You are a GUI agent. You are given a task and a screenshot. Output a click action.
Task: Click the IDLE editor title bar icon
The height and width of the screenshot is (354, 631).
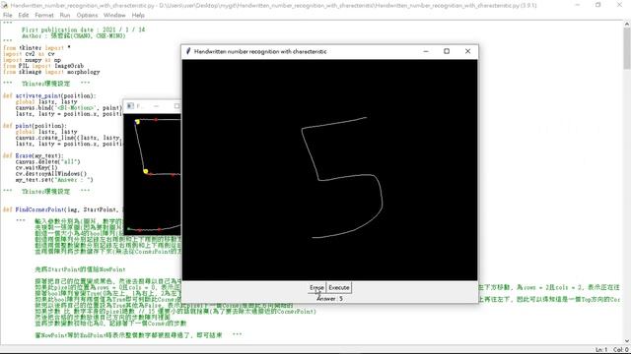point(4,5)
